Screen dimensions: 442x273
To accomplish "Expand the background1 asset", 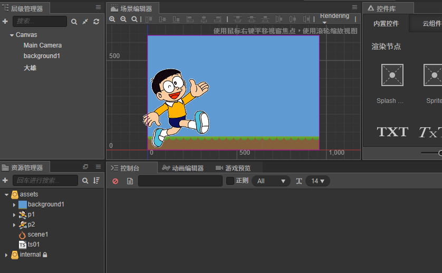I will (14, 205).
